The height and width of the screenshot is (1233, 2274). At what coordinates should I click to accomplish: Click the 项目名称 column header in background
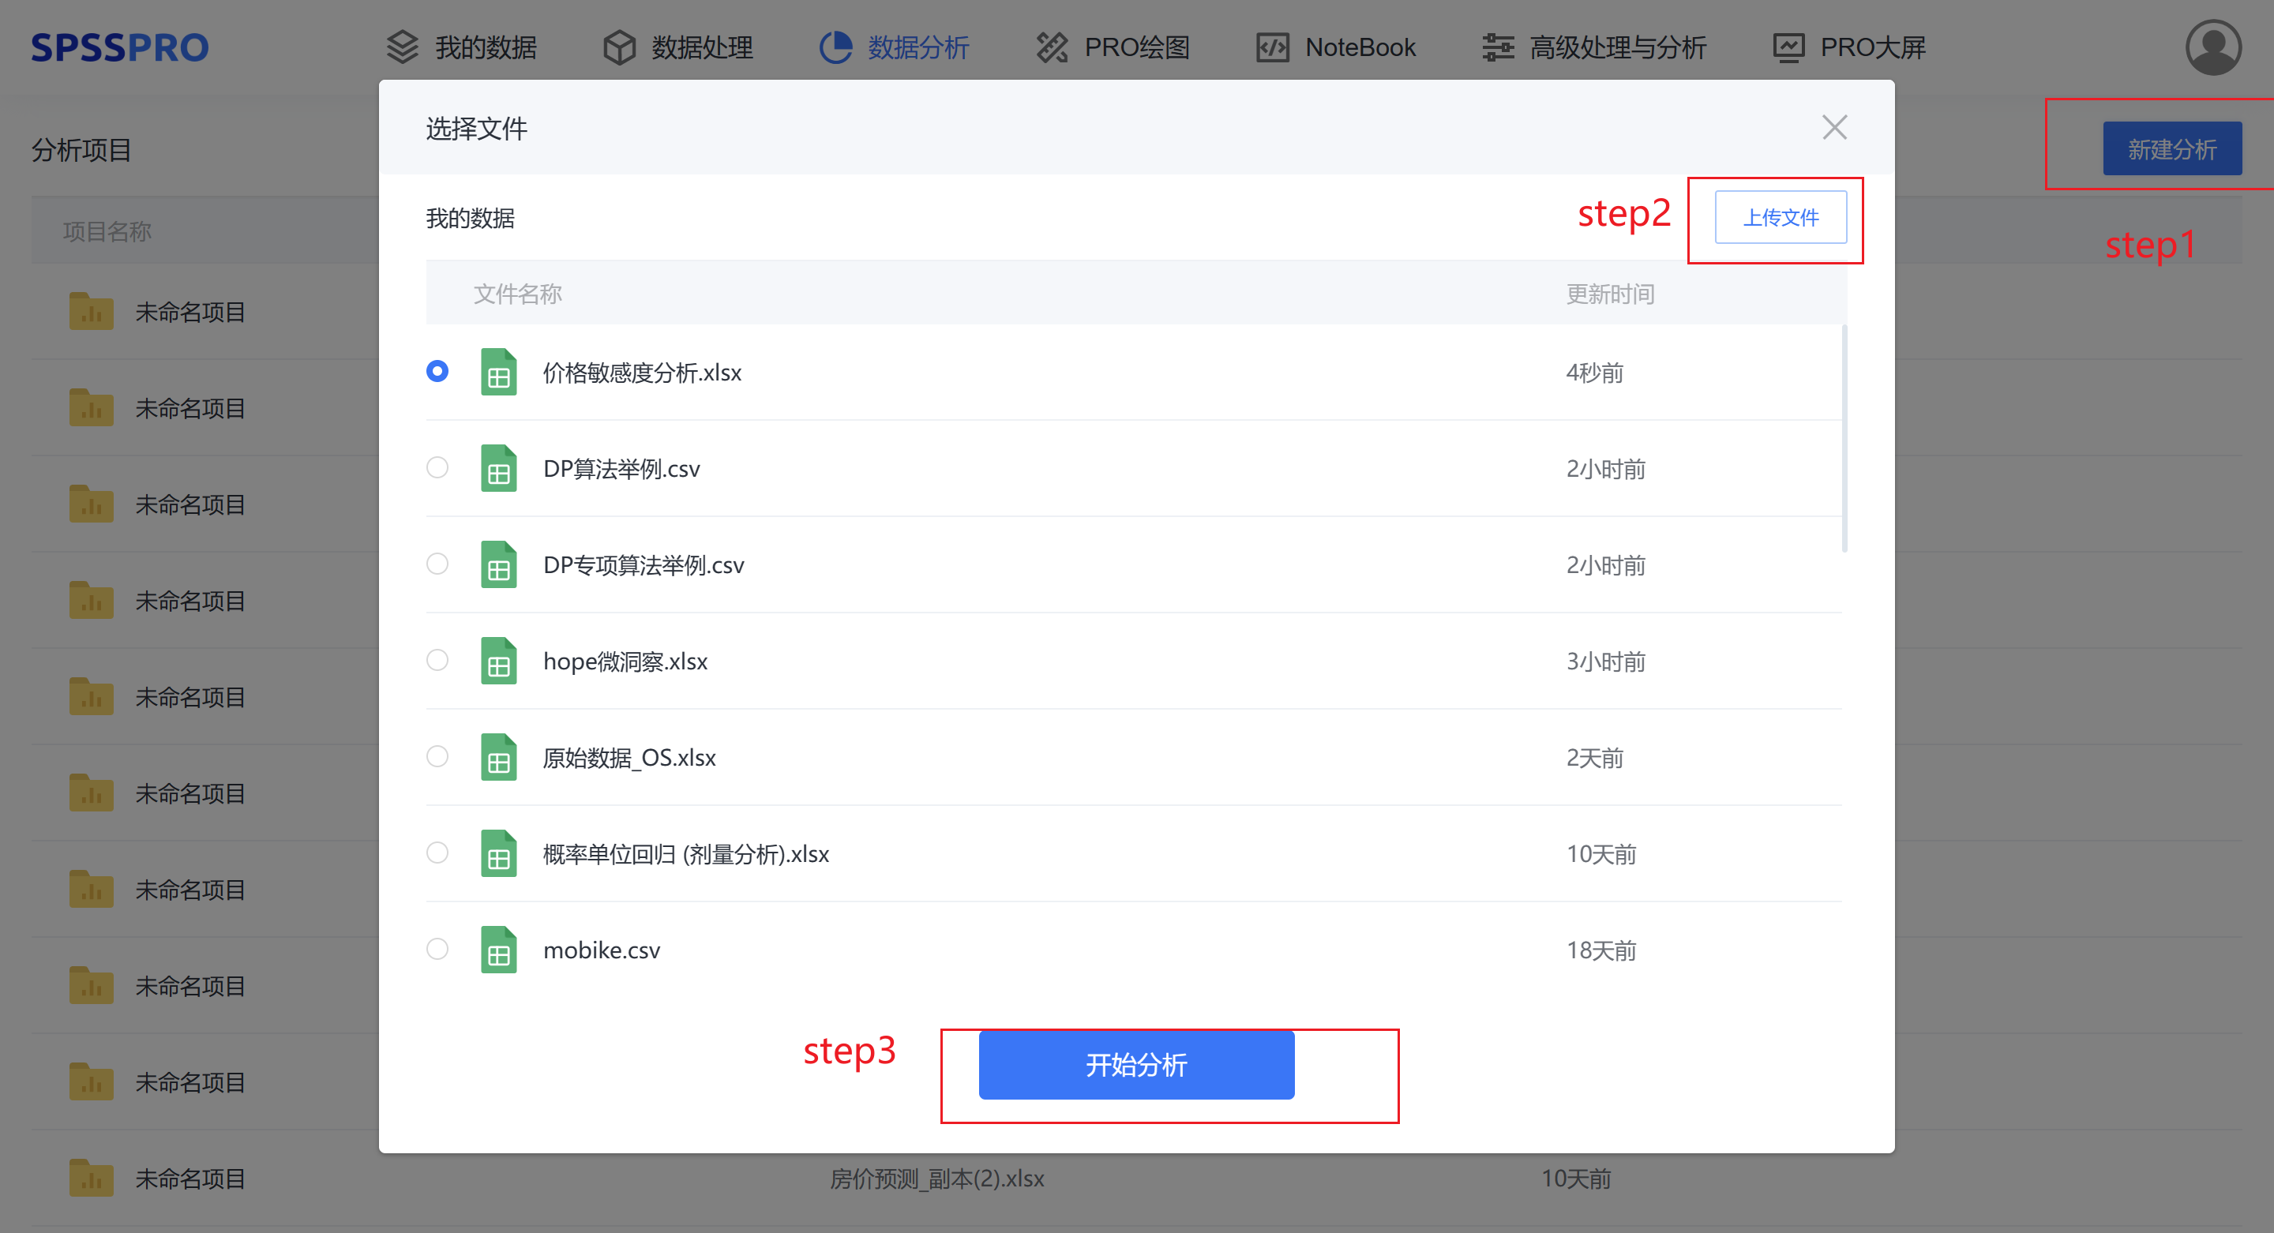pos(107,231)
